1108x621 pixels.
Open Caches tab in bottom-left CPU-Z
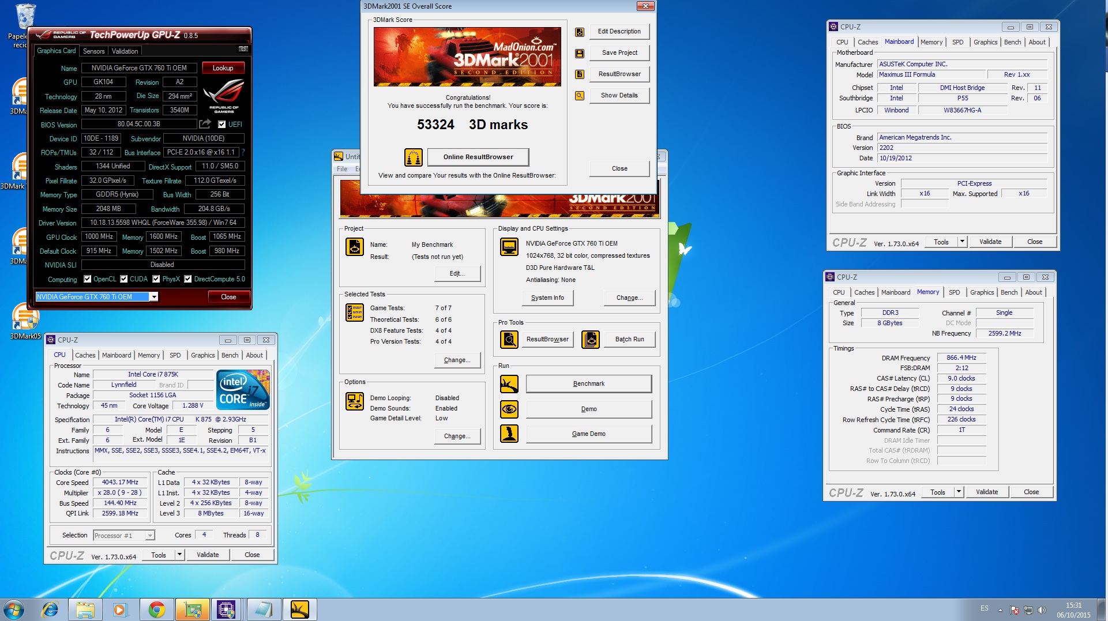[x=85, y=355]
